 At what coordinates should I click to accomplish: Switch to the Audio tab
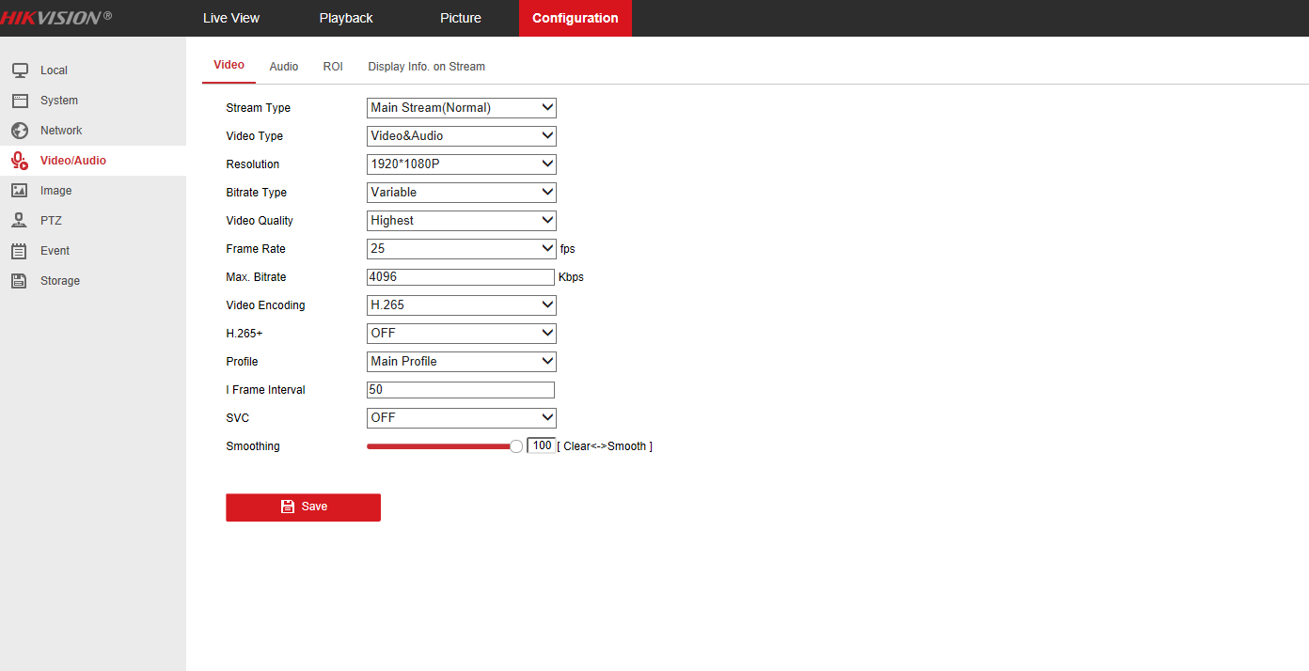point(284,67)
